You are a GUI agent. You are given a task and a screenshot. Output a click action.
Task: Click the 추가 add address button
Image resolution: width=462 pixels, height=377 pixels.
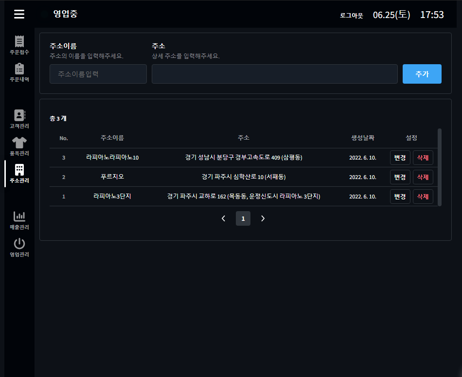[422, 73]
